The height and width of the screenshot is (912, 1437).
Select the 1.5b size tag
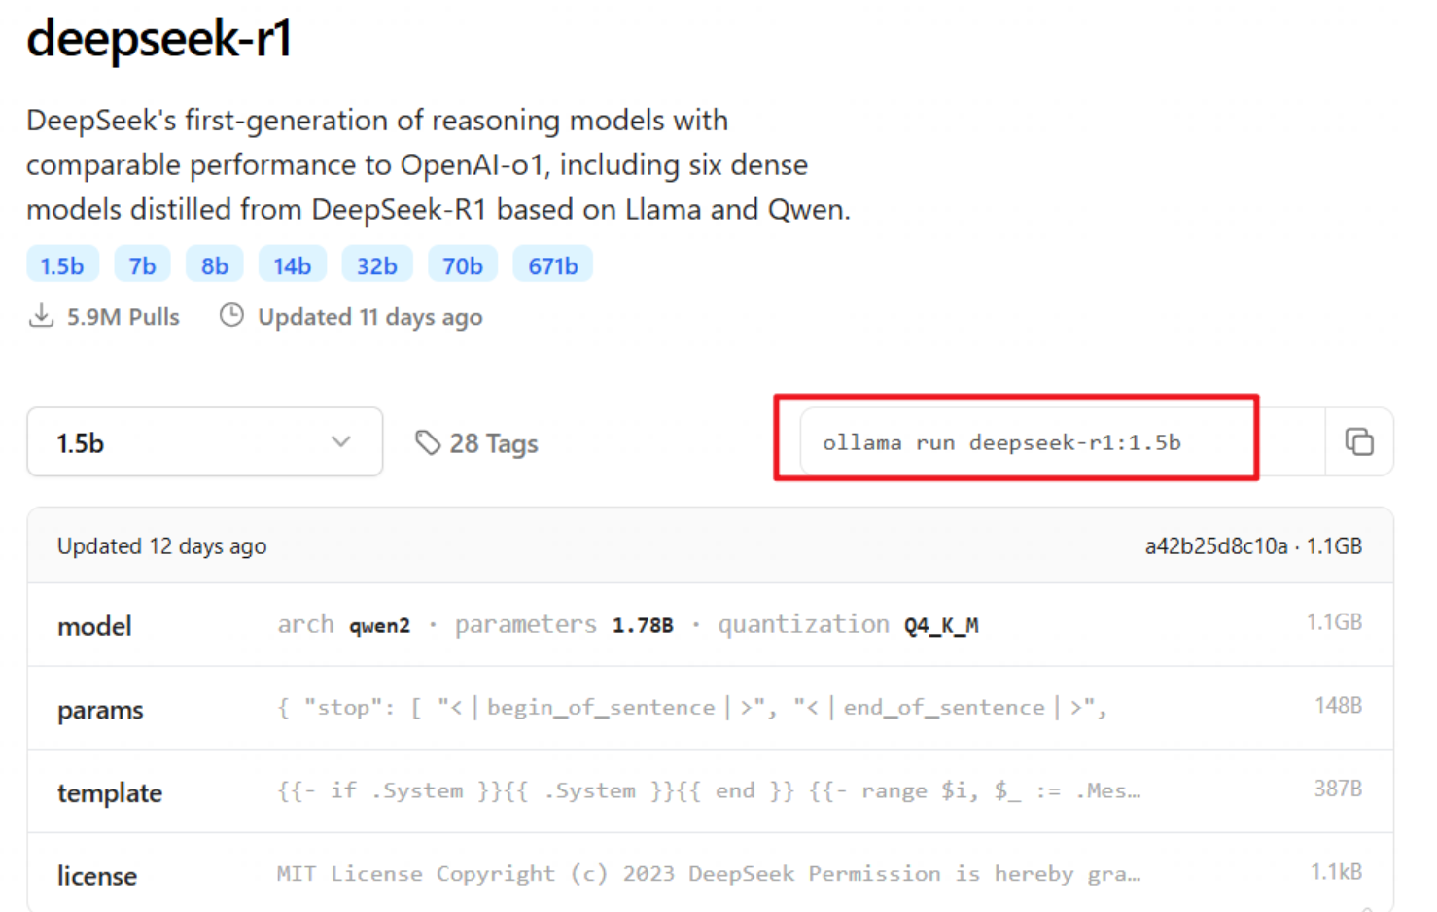tap(62, 264)
